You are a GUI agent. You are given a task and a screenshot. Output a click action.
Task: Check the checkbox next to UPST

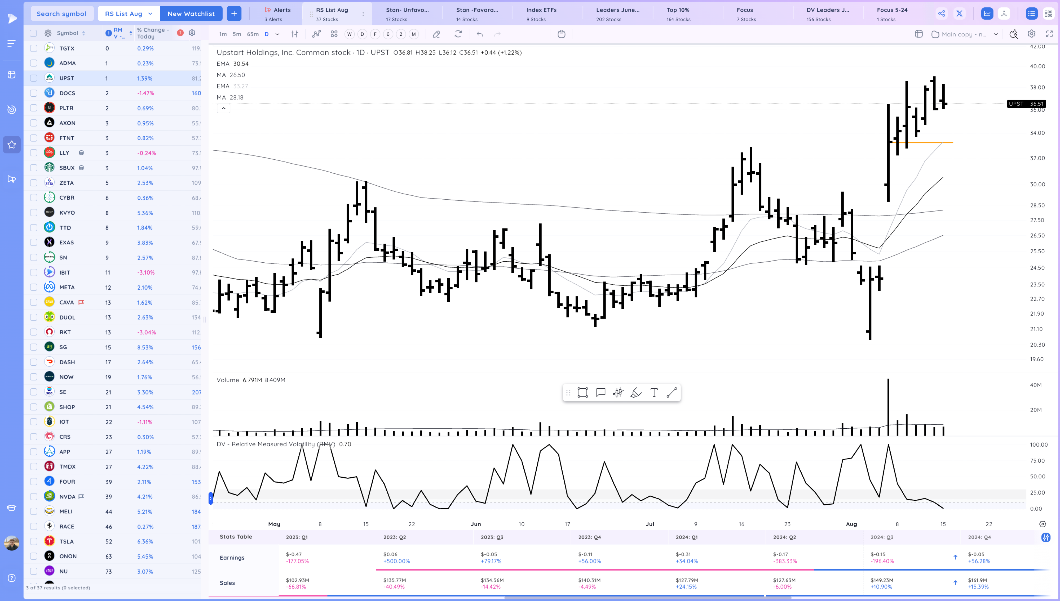(x=33, y=78)
